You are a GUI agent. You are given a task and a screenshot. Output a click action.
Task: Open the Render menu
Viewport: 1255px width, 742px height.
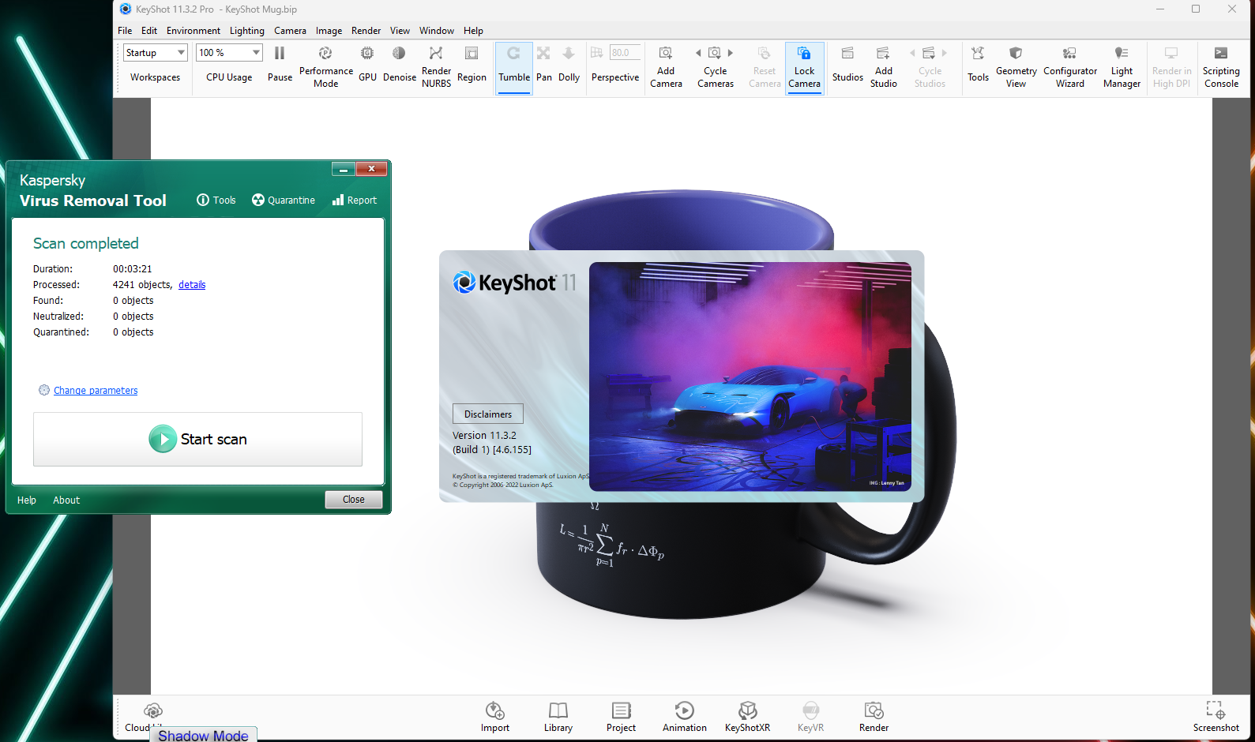pos(366,31)
